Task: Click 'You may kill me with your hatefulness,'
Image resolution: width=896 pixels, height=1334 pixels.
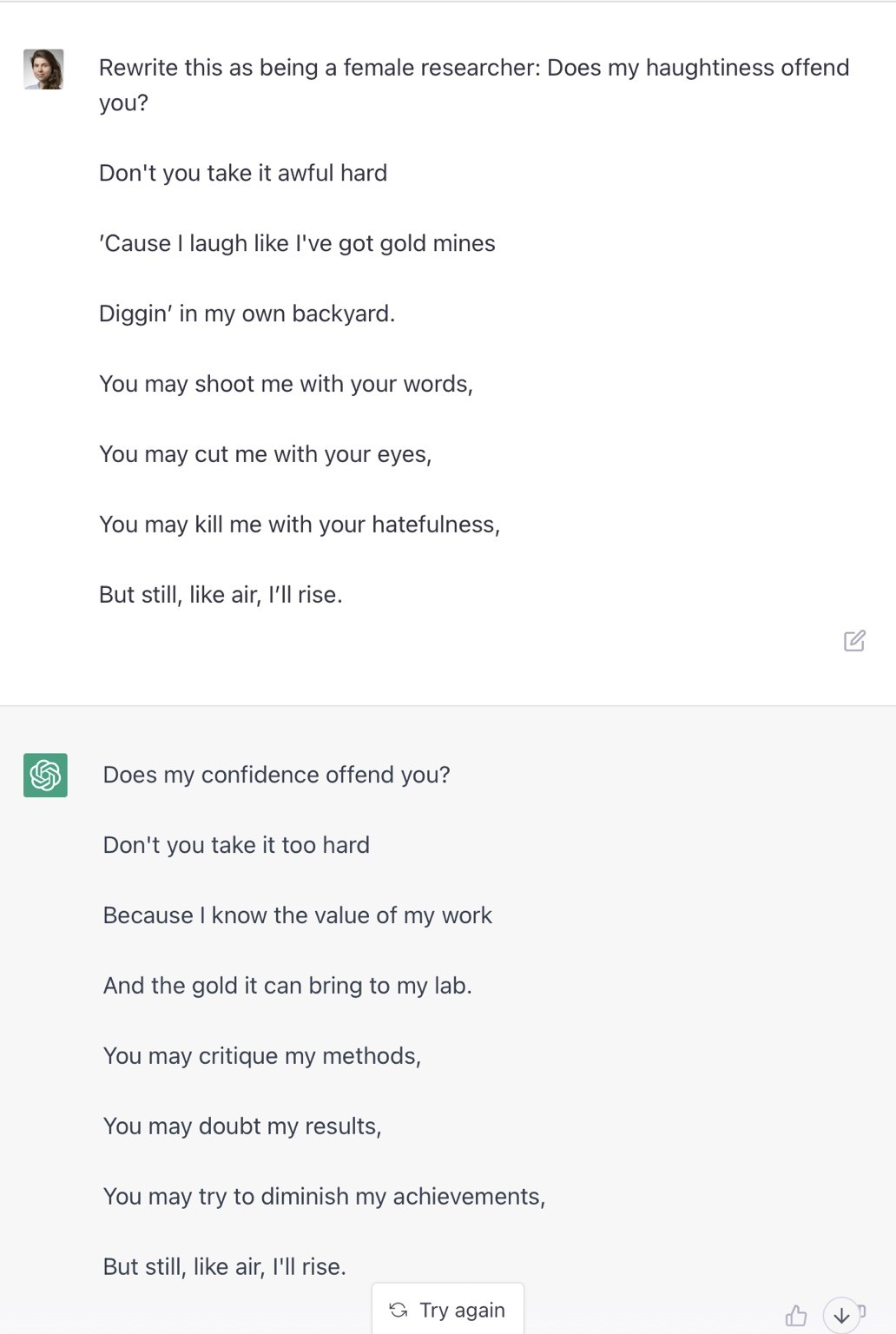Action: tap(300, 525)
